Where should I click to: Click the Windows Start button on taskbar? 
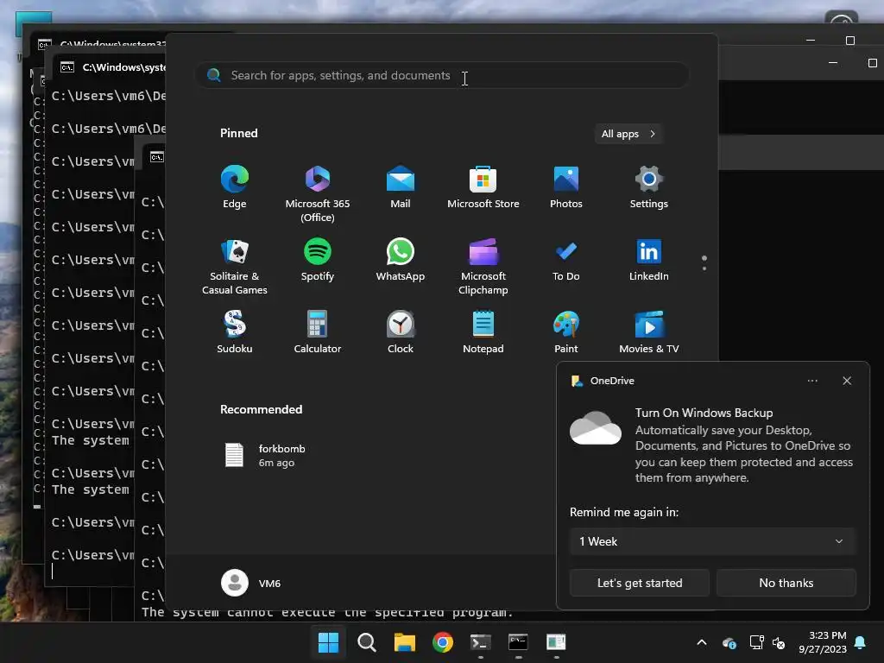328,642
